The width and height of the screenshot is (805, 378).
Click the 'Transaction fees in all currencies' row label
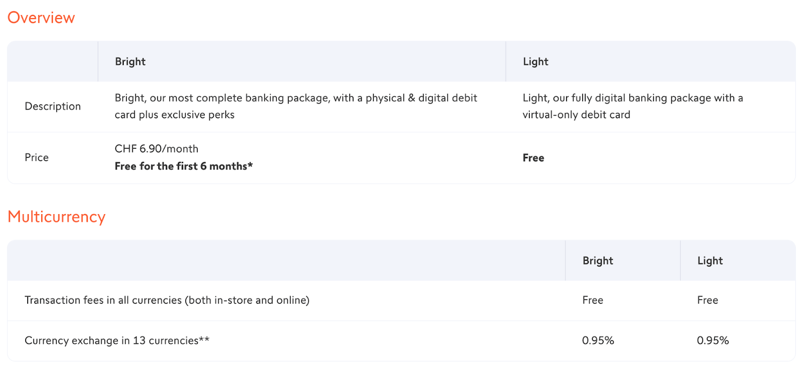[167, 300]
